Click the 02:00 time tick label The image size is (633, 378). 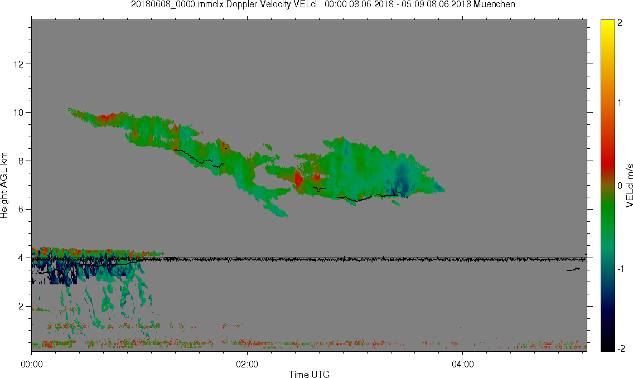pyautogui.click(x=247, y=364)
